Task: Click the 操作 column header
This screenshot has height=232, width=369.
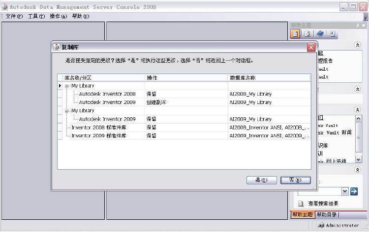Action: point(186,77)
